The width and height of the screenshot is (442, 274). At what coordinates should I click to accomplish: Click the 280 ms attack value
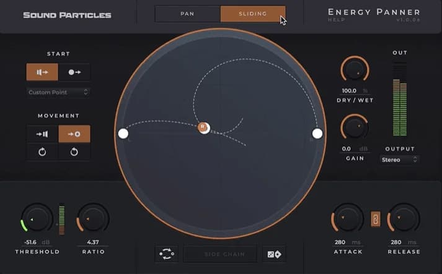[x=347, y=242]
